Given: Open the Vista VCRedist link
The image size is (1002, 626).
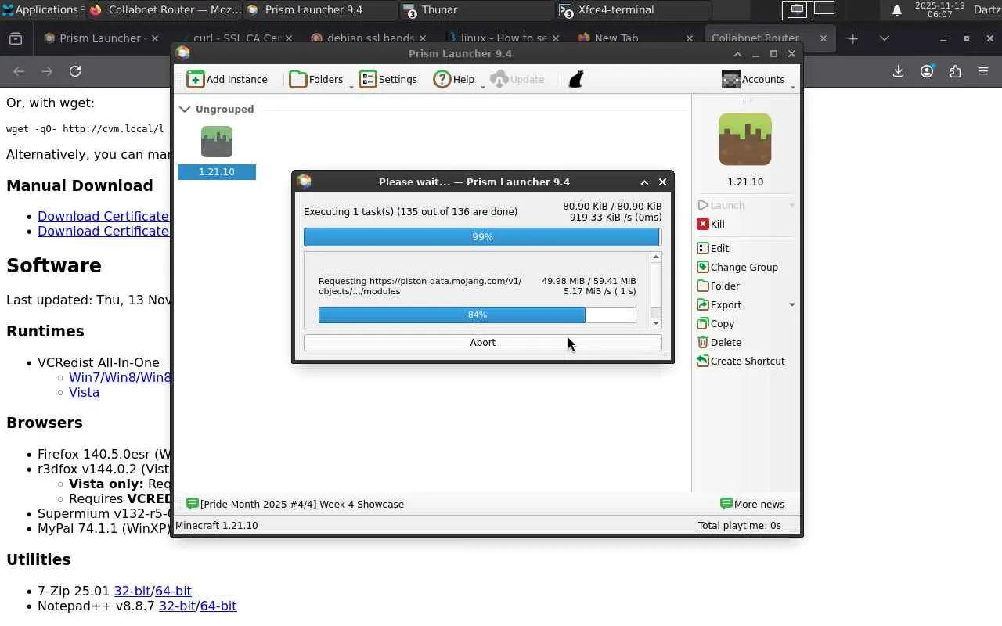Looking at the screenshot, I should click(84, 392).
